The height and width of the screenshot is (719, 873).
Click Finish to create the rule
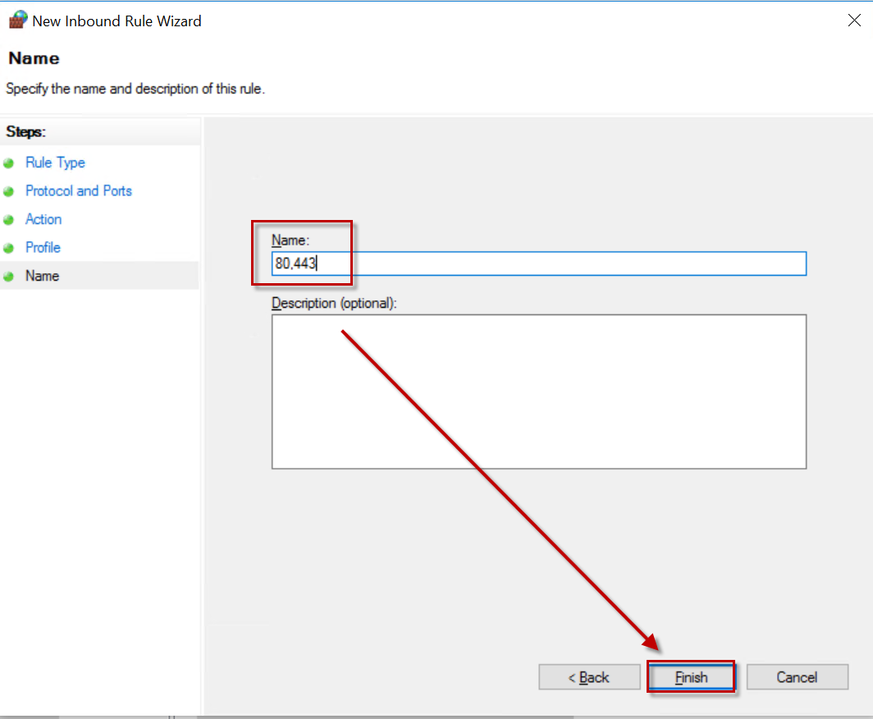click(691, 677)
